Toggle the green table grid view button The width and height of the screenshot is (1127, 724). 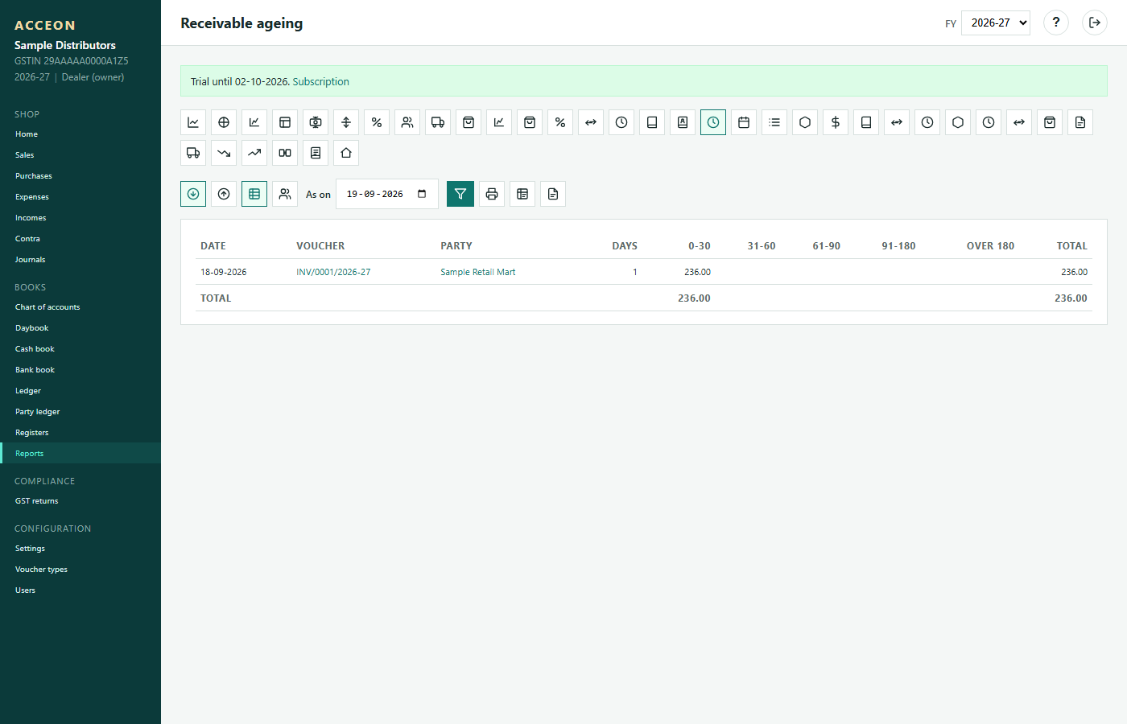[x=254, y=194]
